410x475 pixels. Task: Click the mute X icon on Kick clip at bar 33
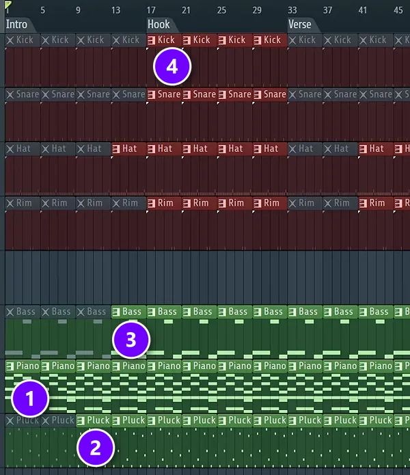292,40
